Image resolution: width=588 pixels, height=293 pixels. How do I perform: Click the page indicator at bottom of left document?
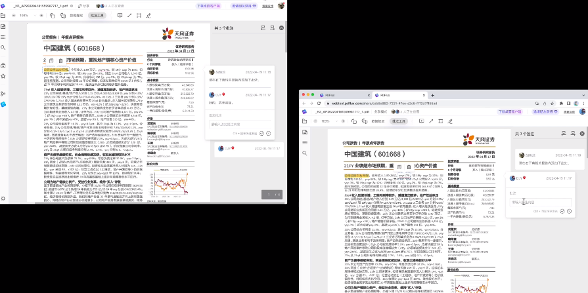click(271, 194)
